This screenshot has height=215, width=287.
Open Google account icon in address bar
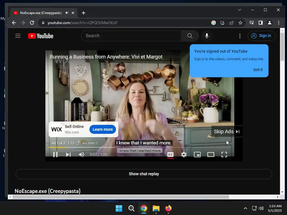(213, 23)
